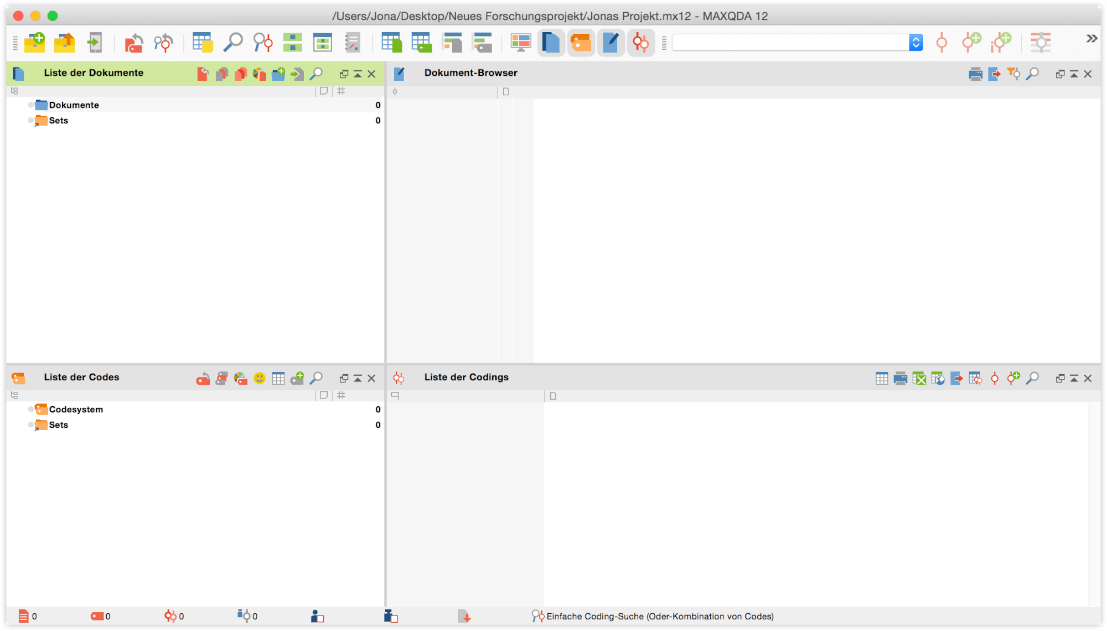Viewport: 1107px width, 631px height.
Task: Click Einfache Coding-Suche status bar text
Action: (x=659, y=616)
